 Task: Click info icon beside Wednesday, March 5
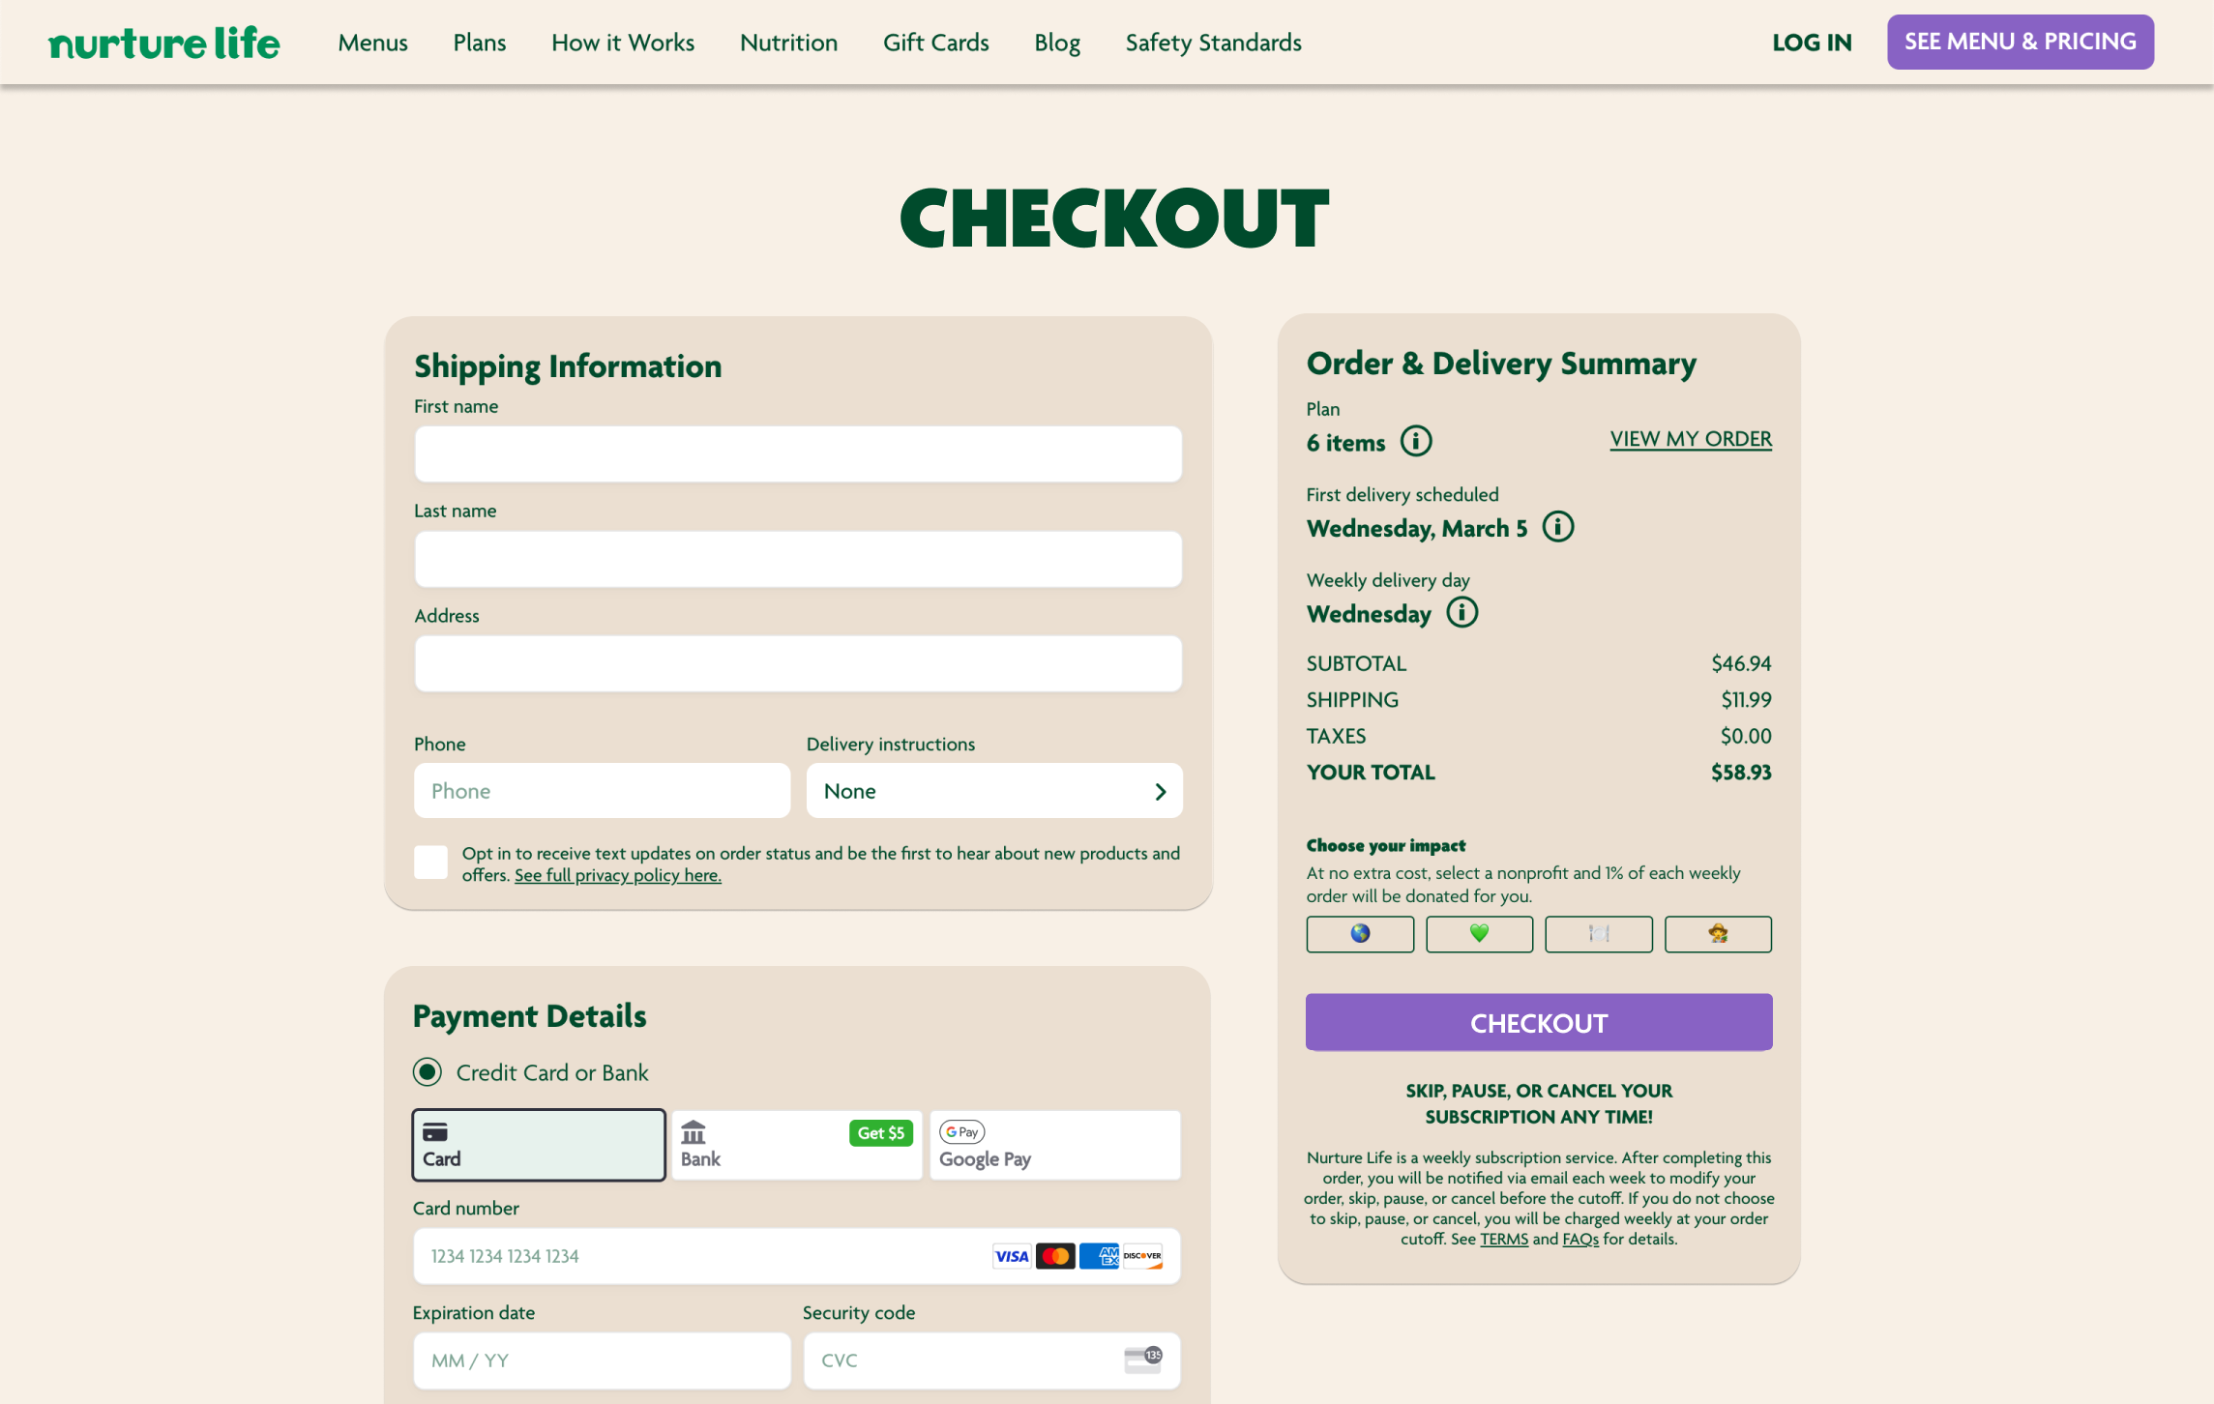pyautogui.click(x=1557, y=527)
